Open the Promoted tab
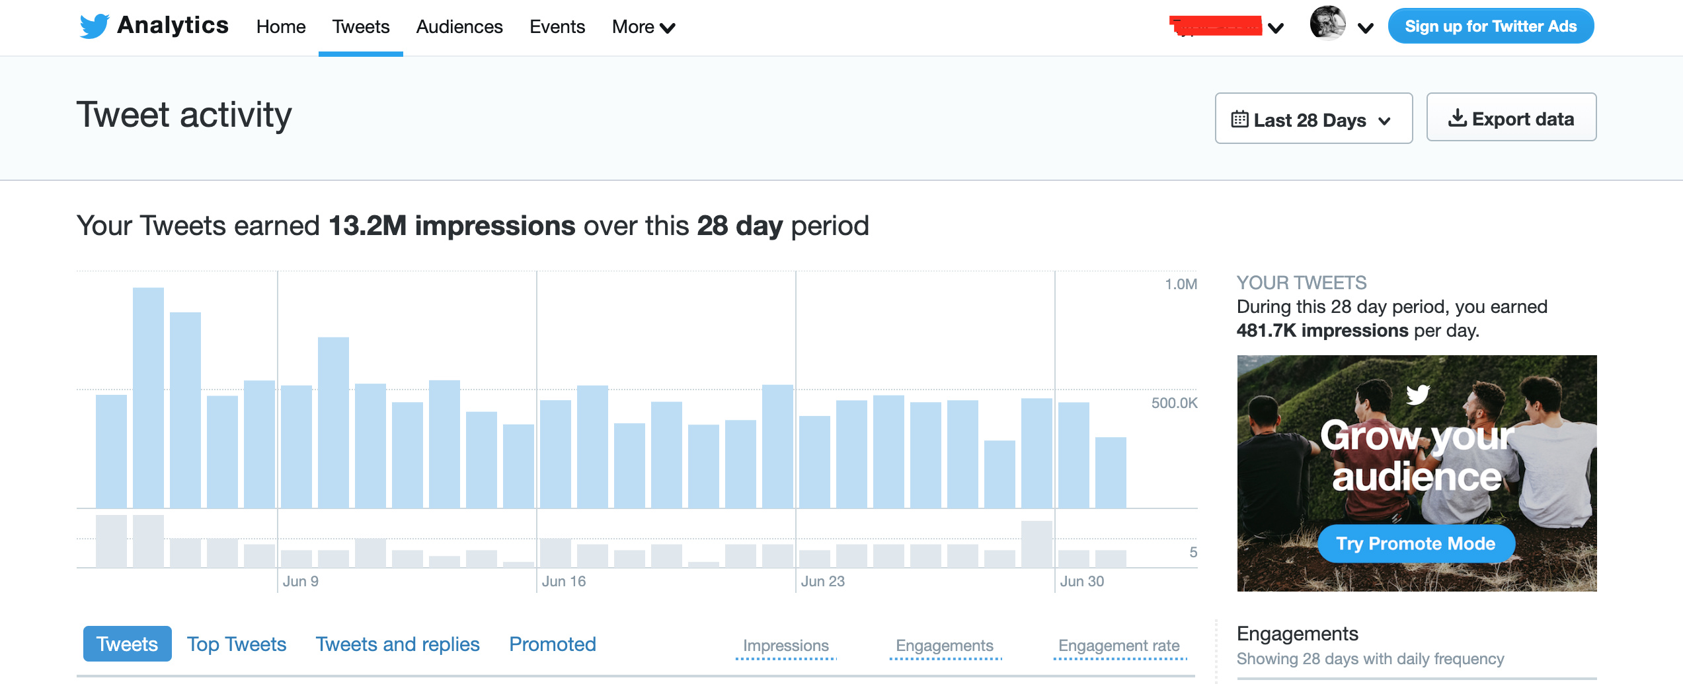This screenshot has height=684, width=1683. point(553,644)
